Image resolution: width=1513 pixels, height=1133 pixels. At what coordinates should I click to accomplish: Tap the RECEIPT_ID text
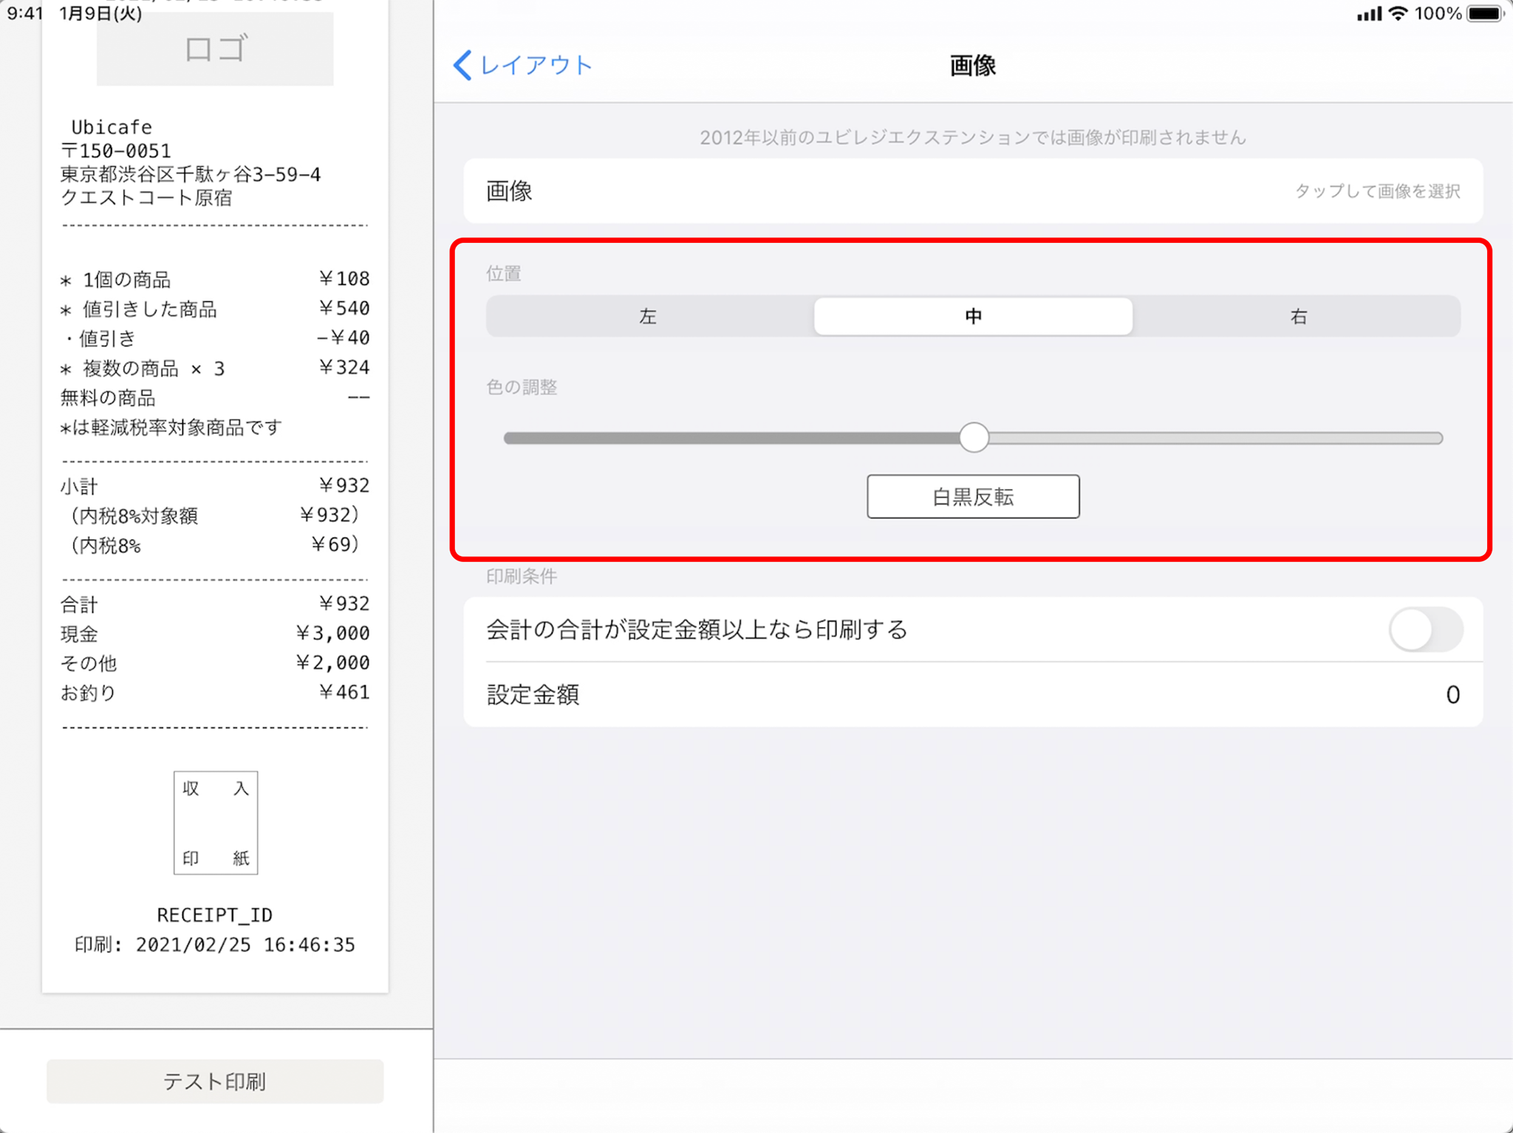coord(215,915)
